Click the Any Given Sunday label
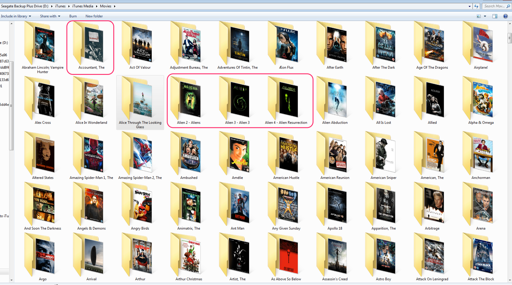 pyautogui.click(x=286, y=228)
